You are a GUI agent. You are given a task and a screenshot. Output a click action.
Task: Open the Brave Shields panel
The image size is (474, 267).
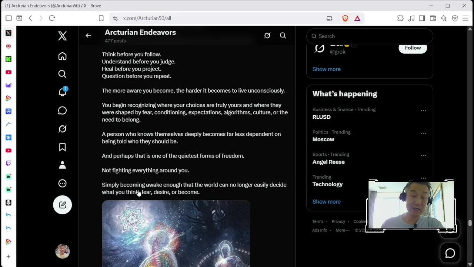[345, 18]
